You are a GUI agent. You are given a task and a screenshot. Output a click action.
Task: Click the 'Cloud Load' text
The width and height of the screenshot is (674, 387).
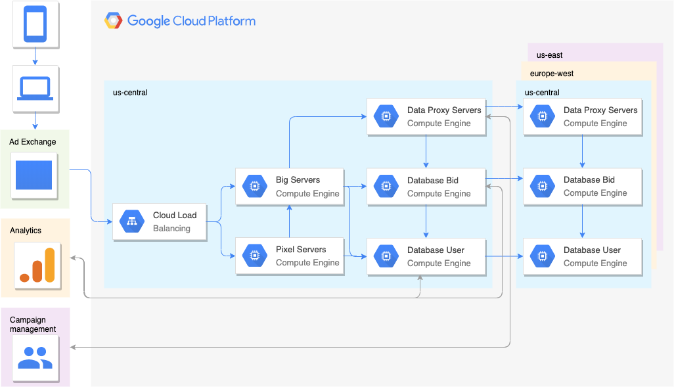(175, 215)
